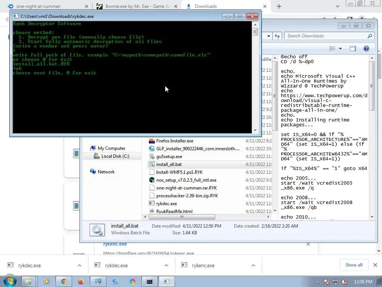Viewport: 382px width, 287px height.
Task: Close the Downloads tab
Action: 265,6
